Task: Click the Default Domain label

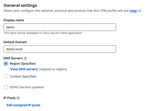Action: 15,42
